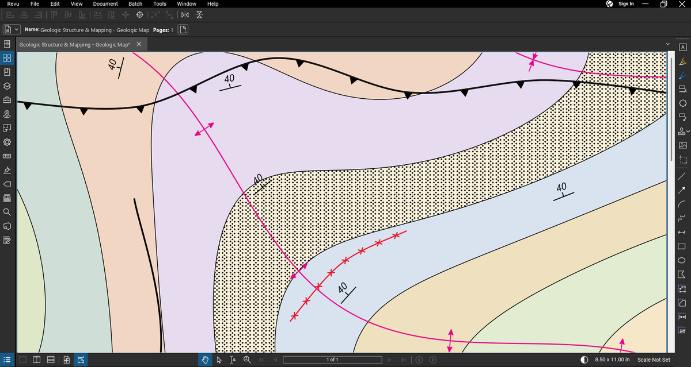Select the Arrow tool
The image size is (691, 367).
pyautogui.click(x=682, y=190)
